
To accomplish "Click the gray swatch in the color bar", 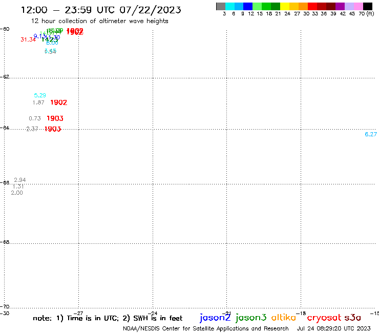I will [x=221, y=6].
